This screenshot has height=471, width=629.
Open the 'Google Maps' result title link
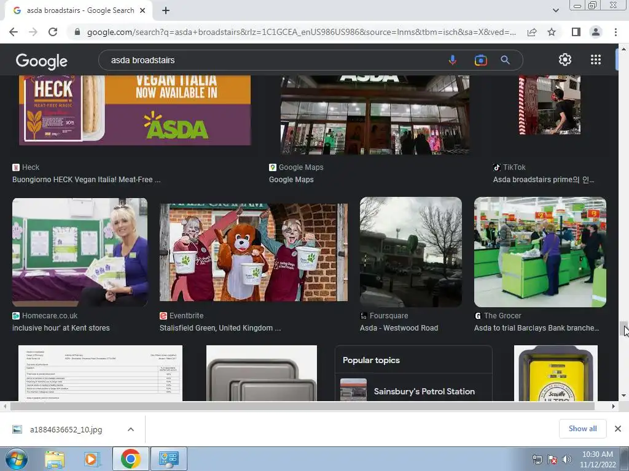click(x=291, y=180)
